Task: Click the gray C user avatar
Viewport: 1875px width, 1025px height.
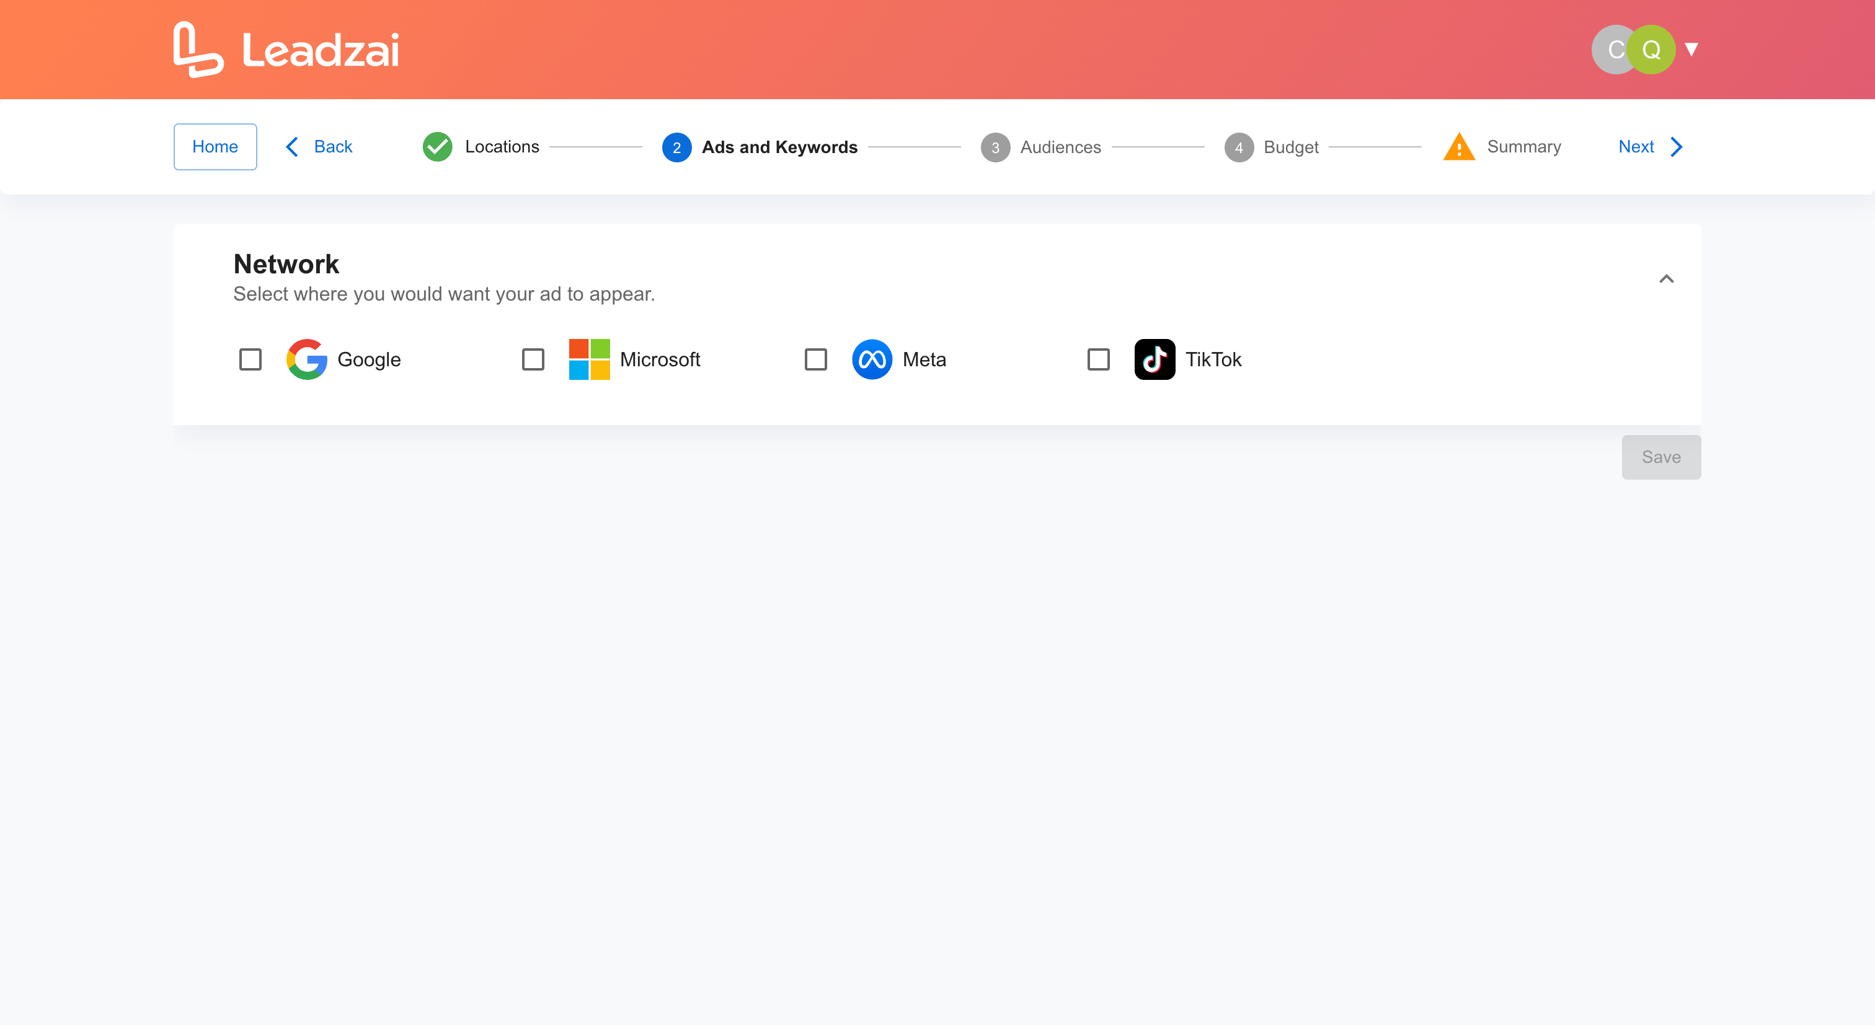Action: pos(1611,50)
